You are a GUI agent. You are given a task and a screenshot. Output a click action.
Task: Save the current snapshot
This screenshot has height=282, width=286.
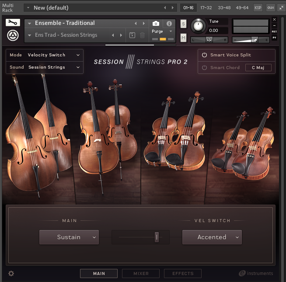pos(132,35)
